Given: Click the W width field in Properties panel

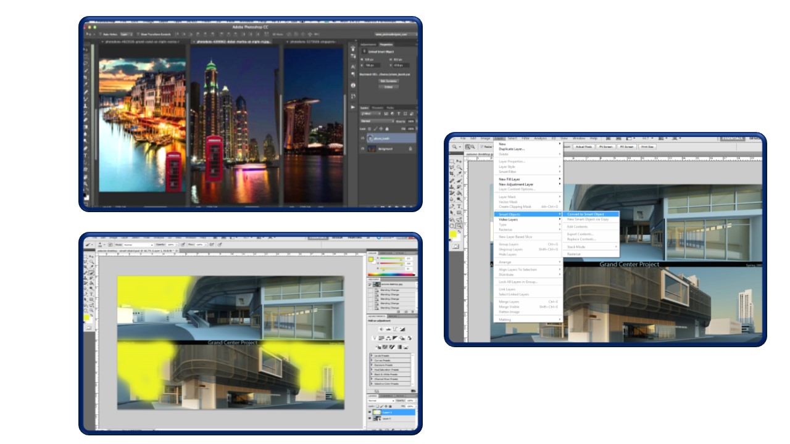Looking at the screenshot, I should click(x=368, y=59).
